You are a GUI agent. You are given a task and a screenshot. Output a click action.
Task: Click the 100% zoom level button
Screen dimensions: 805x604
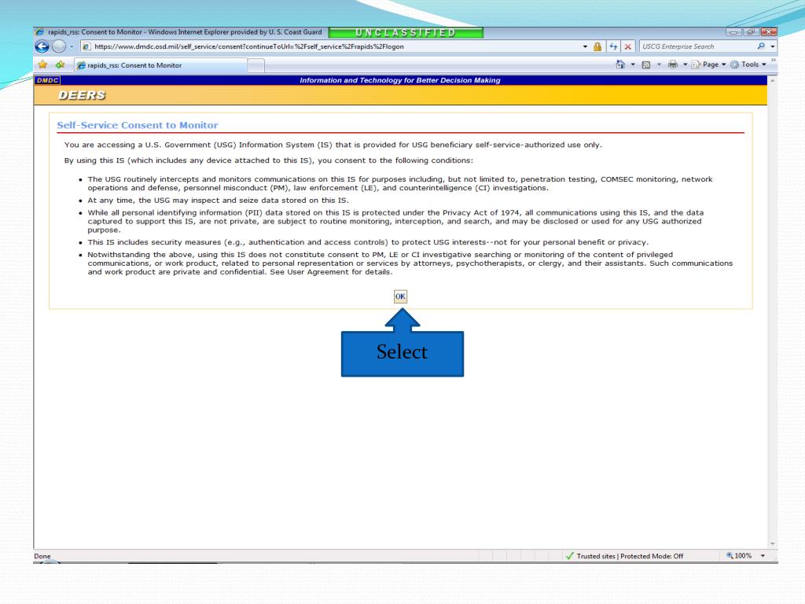coord(739,556)
